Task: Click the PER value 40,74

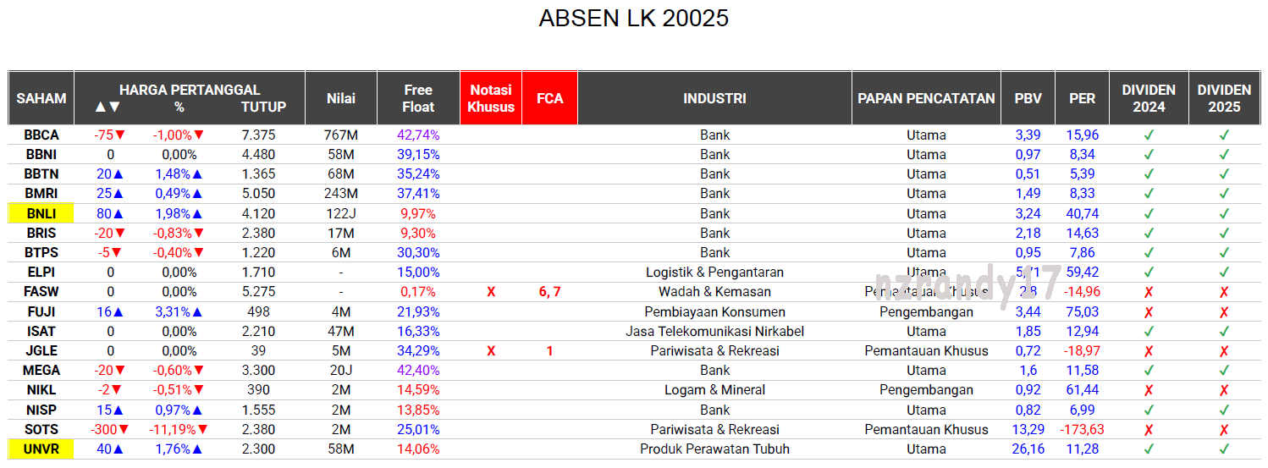Action: (1083, 214)
